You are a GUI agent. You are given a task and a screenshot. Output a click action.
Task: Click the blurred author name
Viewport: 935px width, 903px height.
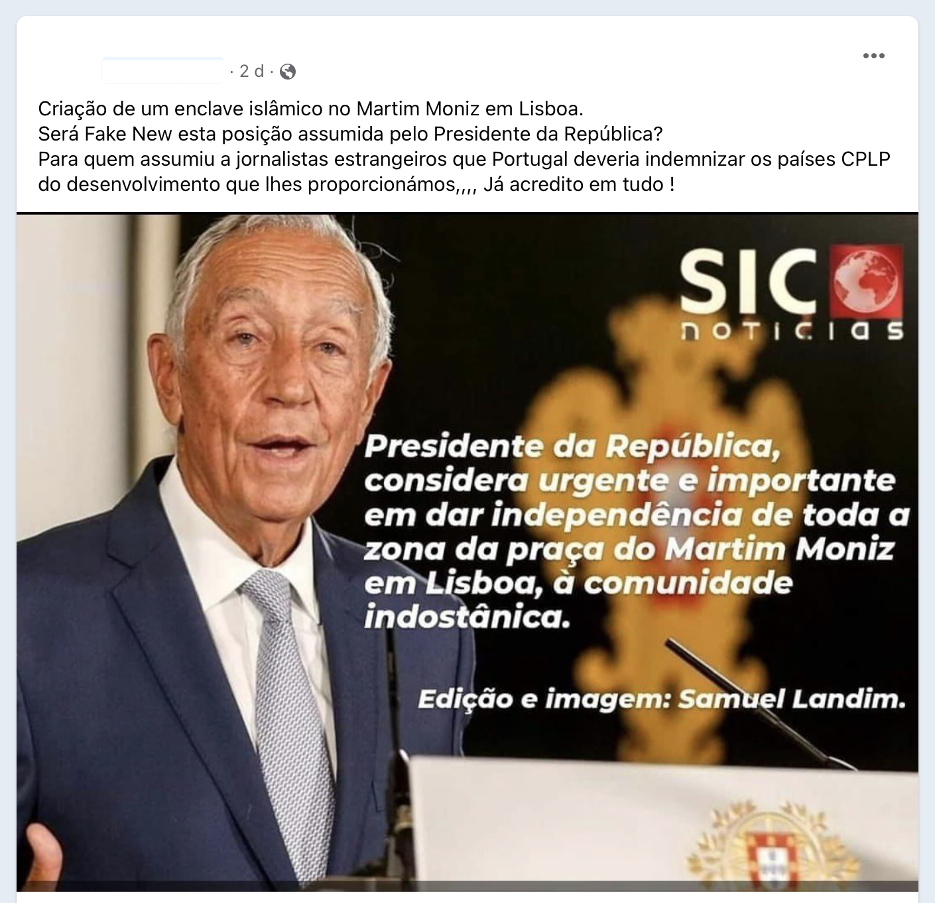[x=163, y=71]
